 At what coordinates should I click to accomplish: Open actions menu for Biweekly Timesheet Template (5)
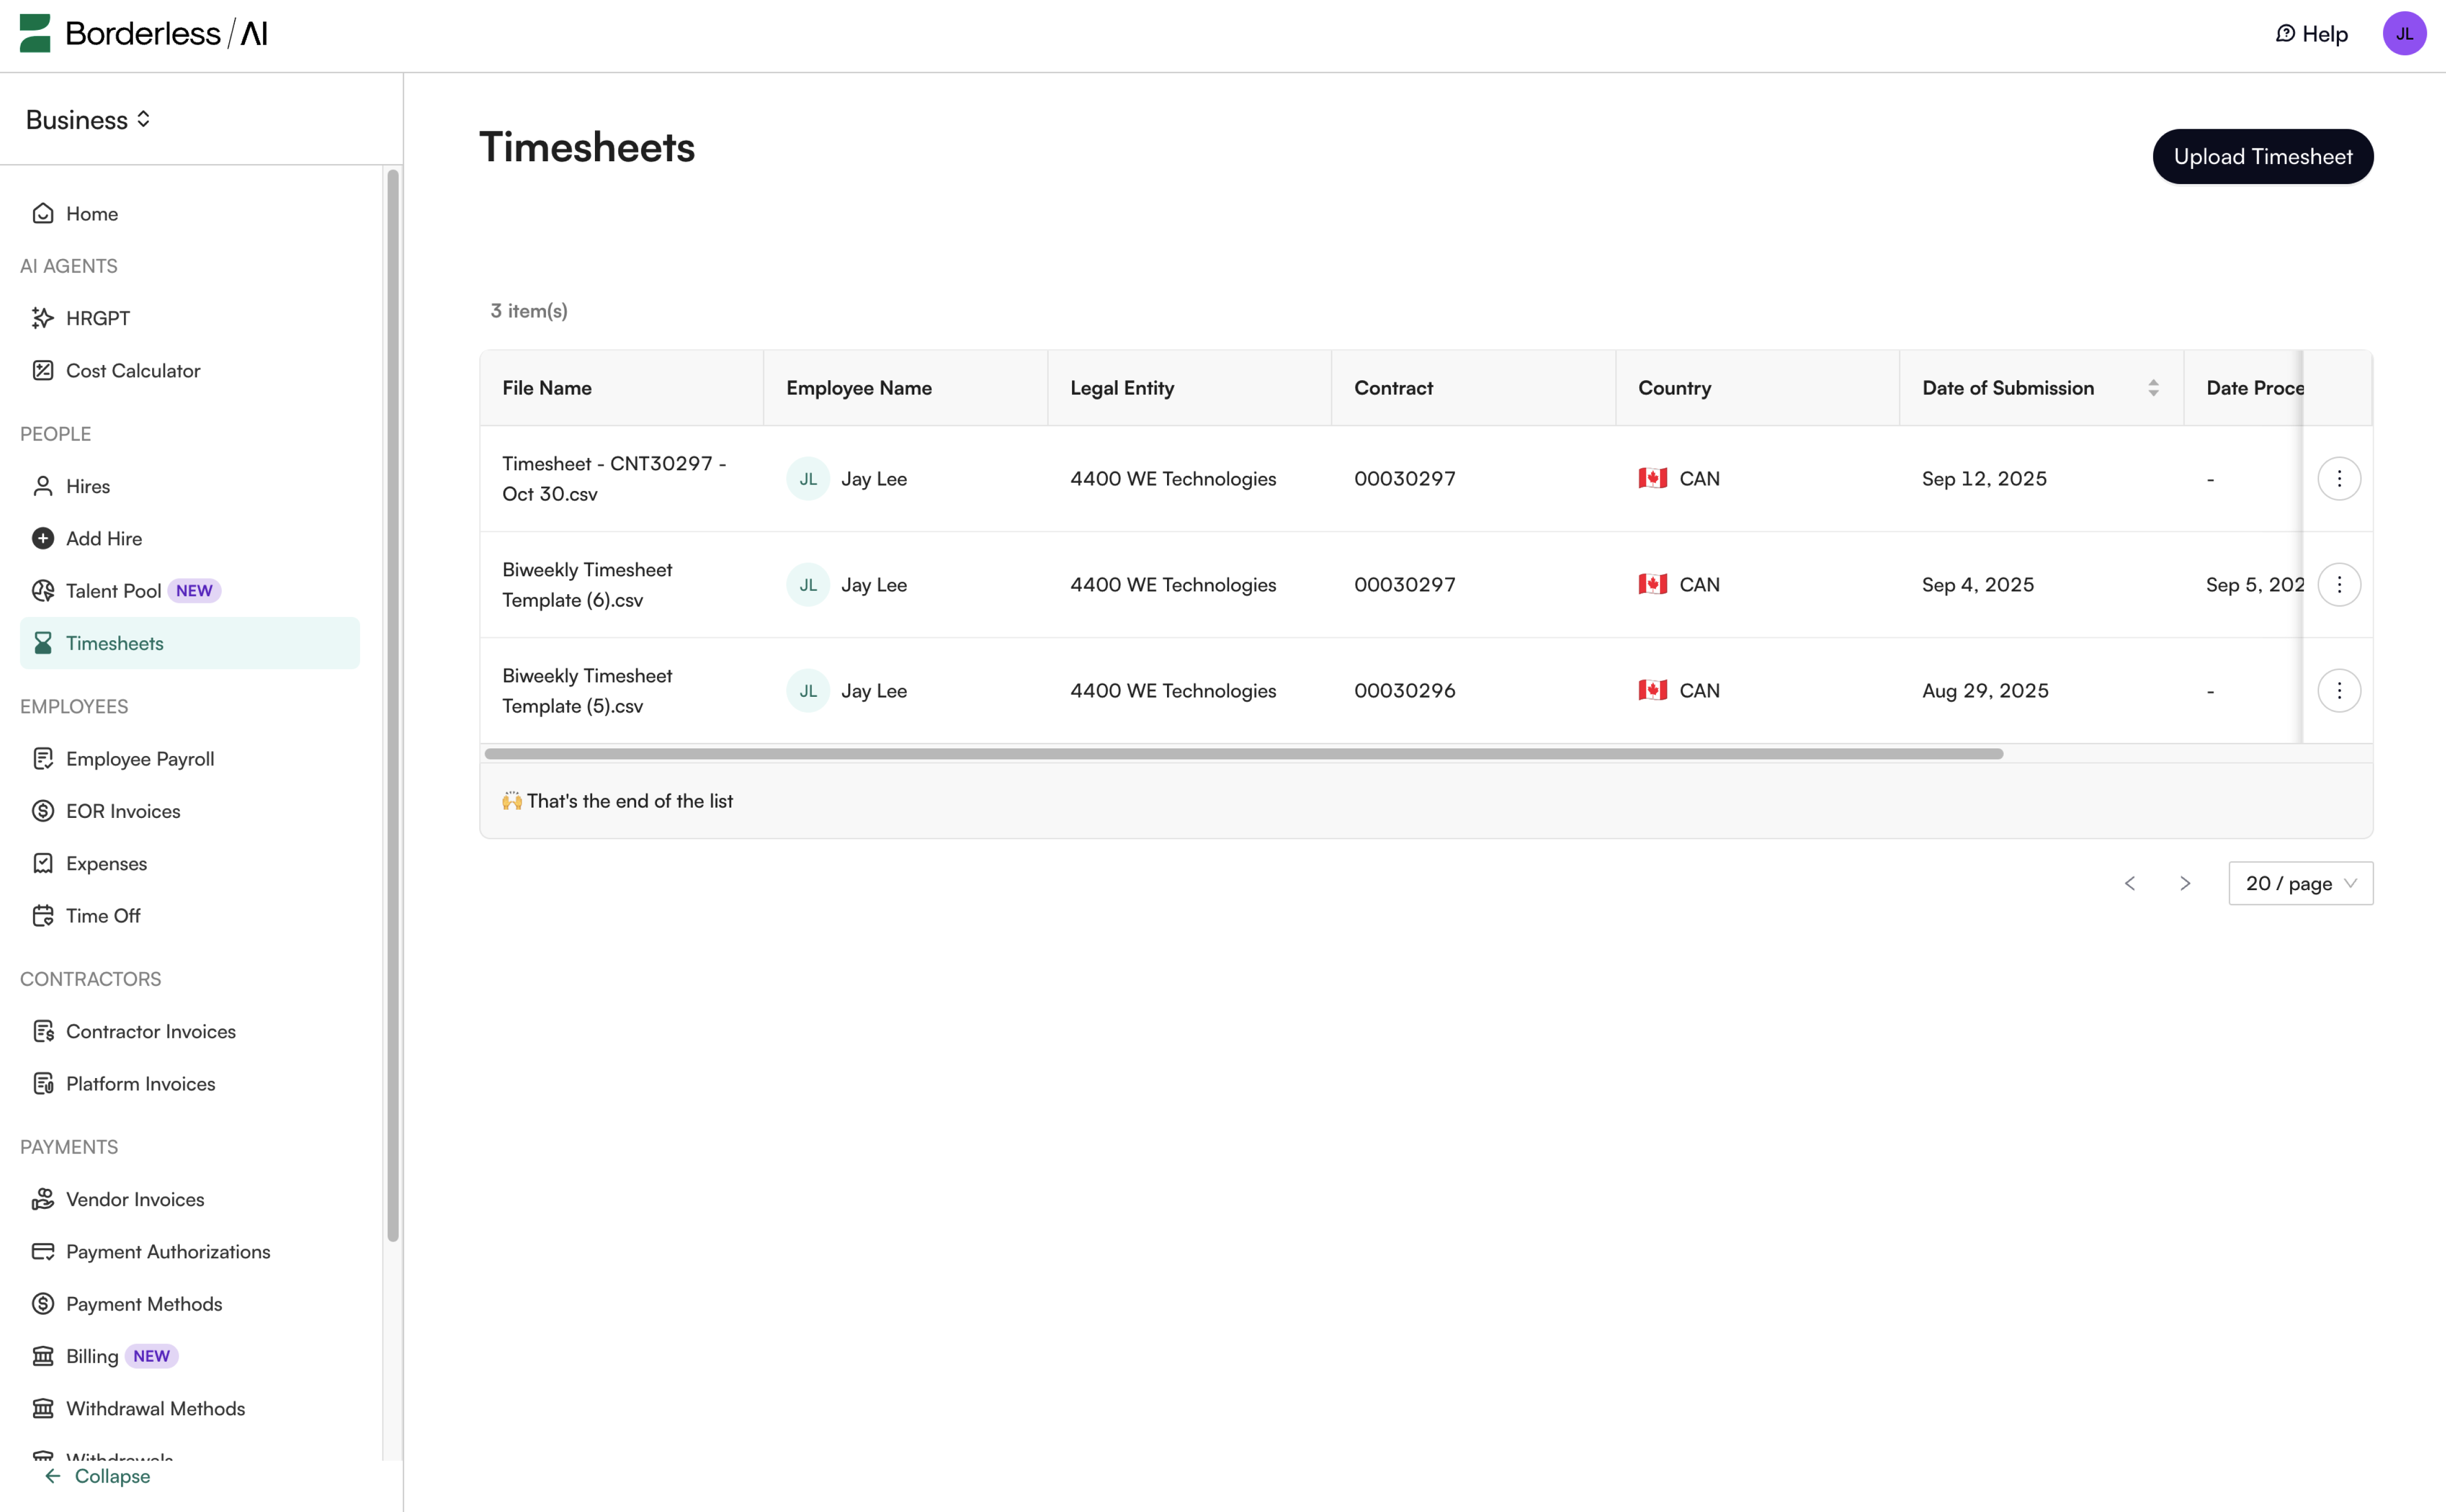coord(2339,690)
